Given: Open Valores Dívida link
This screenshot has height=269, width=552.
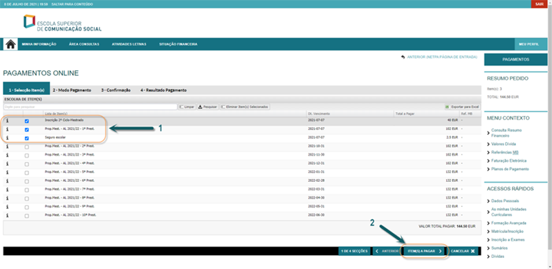Looking at the screenshot, I should pos(504,144).
